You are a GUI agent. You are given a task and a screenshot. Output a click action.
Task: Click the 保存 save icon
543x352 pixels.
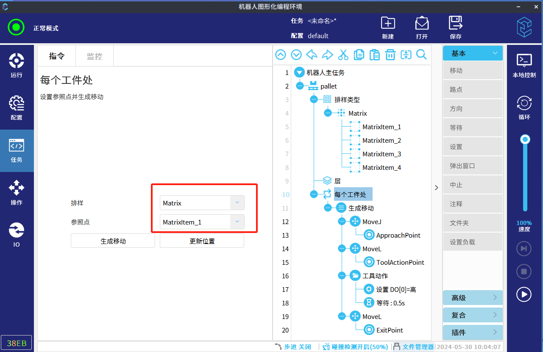pos(456,28)
